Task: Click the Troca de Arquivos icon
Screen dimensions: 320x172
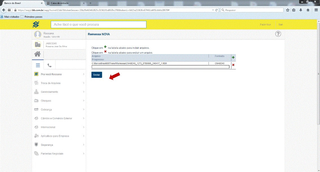Action: [36, 83]
